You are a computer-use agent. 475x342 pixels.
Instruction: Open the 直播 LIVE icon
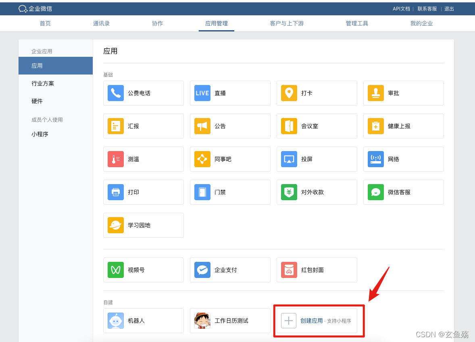[x=202, y=93]
